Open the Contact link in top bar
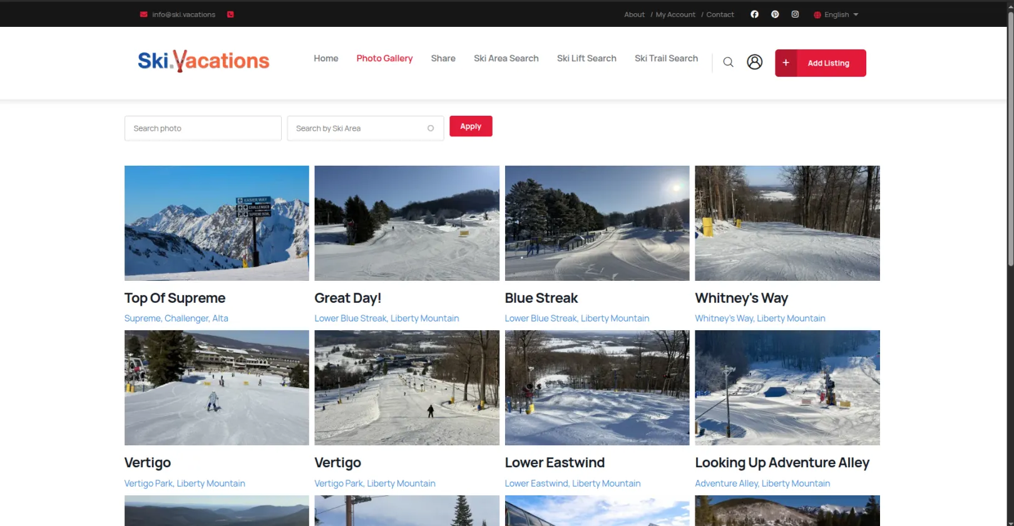The height and width of the screenshot is (526, 1014). click(720, 14)
